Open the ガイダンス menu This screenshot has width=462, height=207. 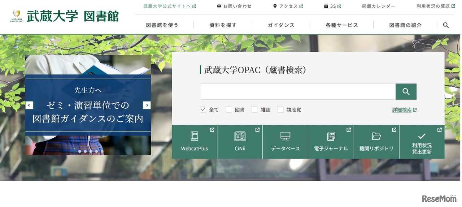point(281,25)
